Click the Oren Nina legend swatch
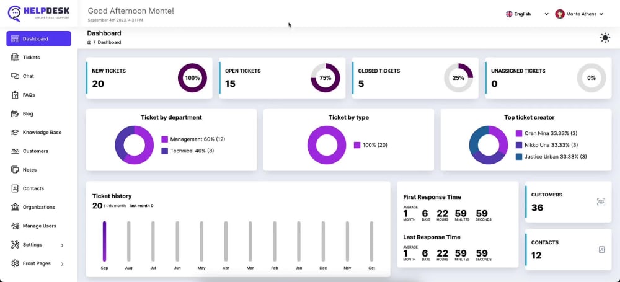620x282 pixels. (519, 134)
